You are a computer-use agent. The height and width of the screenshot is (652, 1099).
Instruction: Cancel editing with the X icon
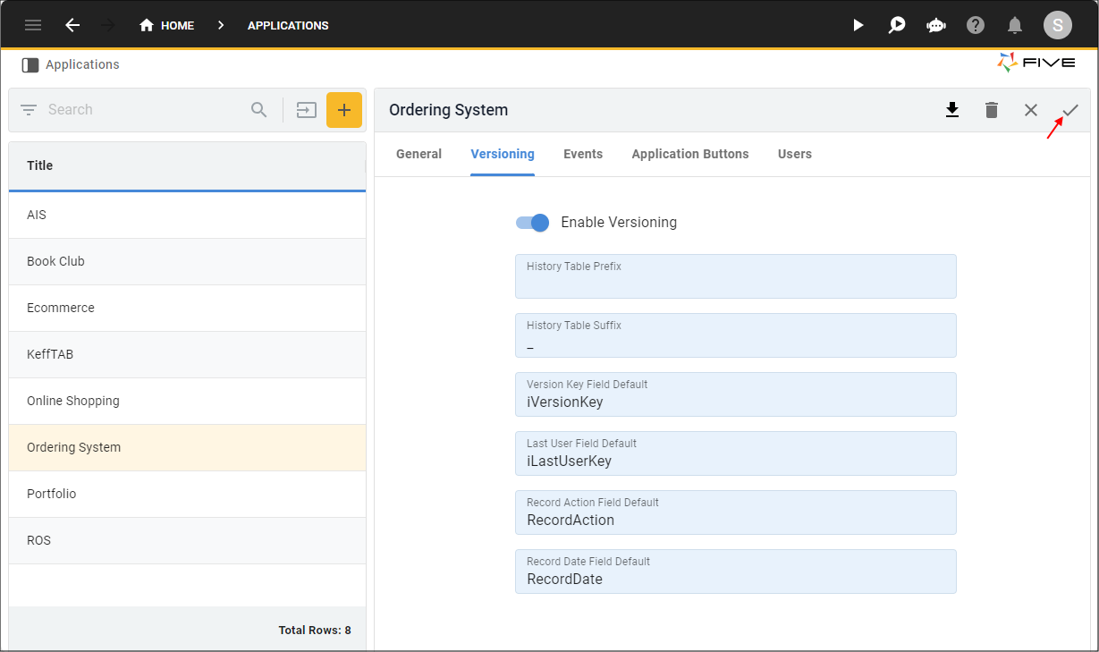coord(1031,110)
